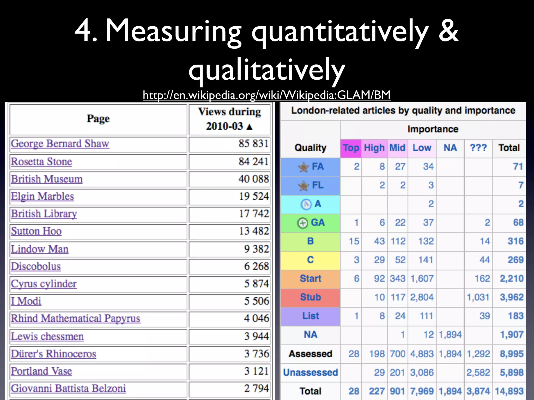
Task: Click the Stub quality row label
Action: point(310,297)
